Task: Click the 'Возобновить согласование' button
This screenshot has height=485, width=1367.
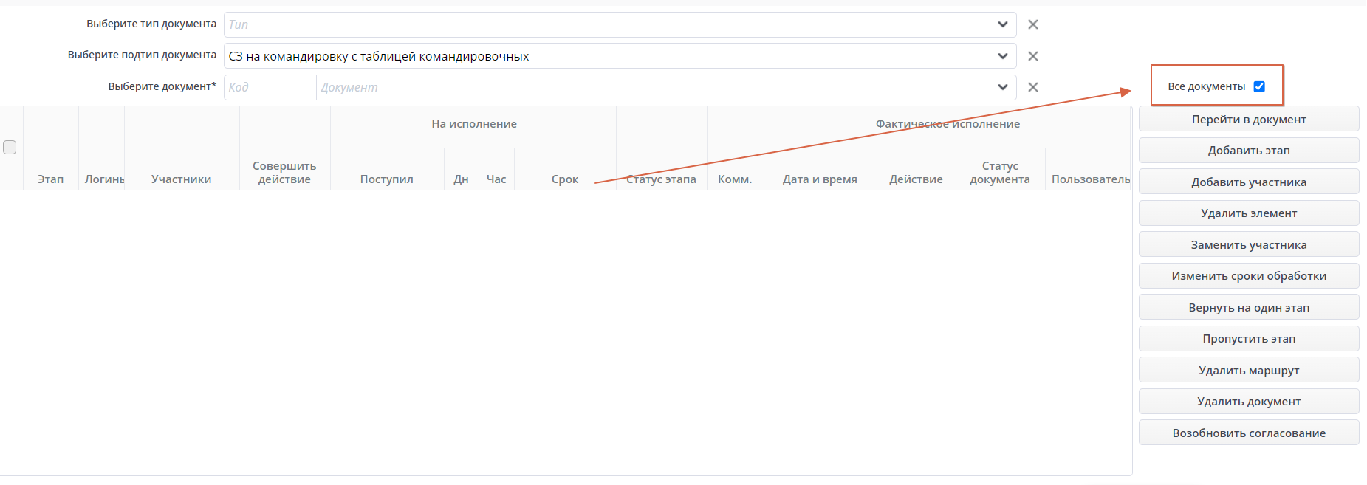Action: [1249, 433]
